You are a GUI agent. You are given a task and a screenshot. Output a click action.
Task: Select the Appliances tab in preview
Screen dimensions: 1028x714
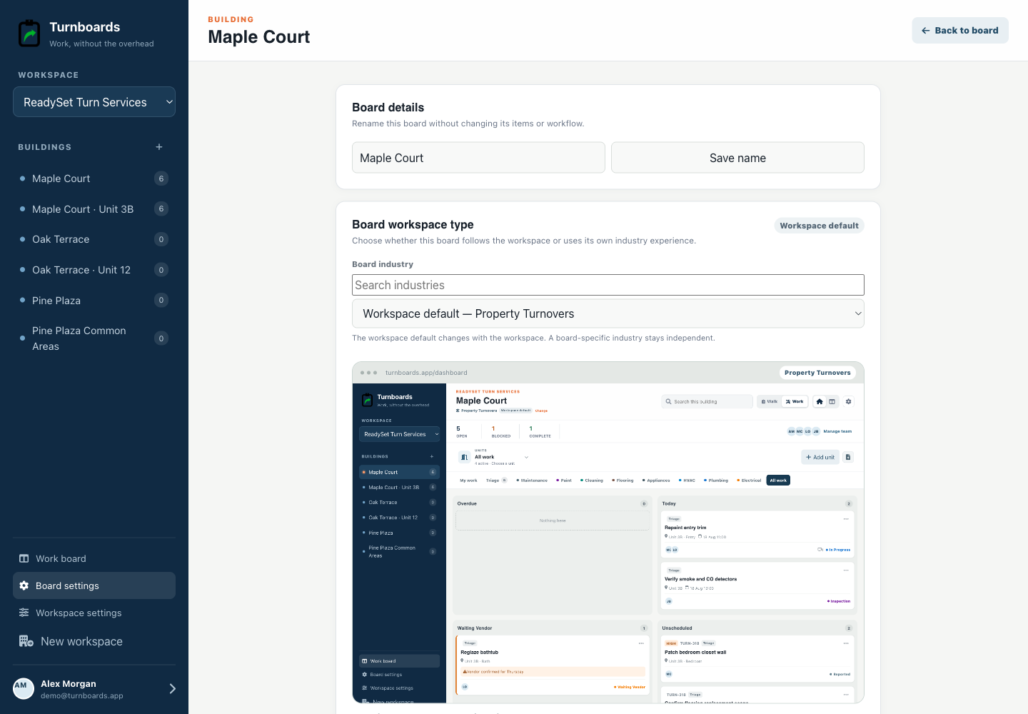point(656,481)
